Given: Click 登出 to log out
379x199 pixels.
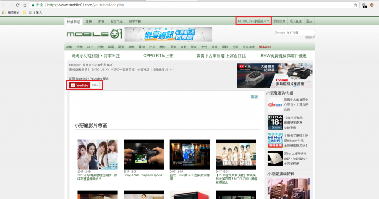Looking at the screenshot, I should (x=309, y=21).
